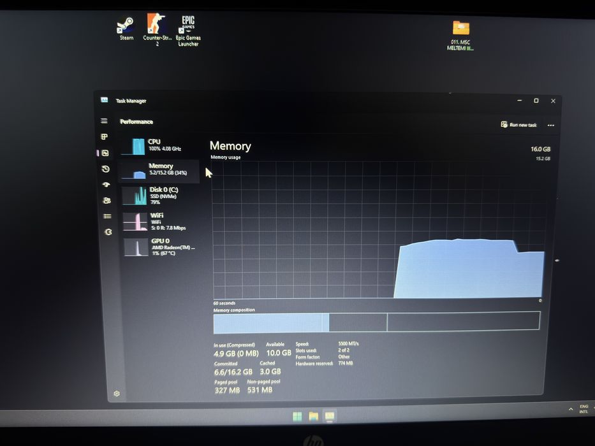Maximize the Task Manager window
This screenshot has height=446, width=595.
coord(536,101)
